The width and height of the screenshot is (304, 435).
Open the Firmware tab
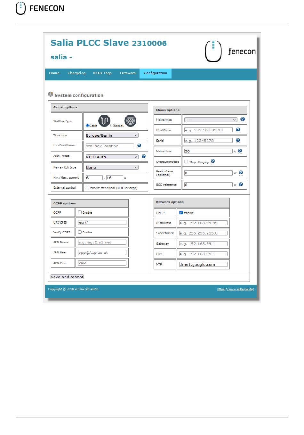(128, 73)
